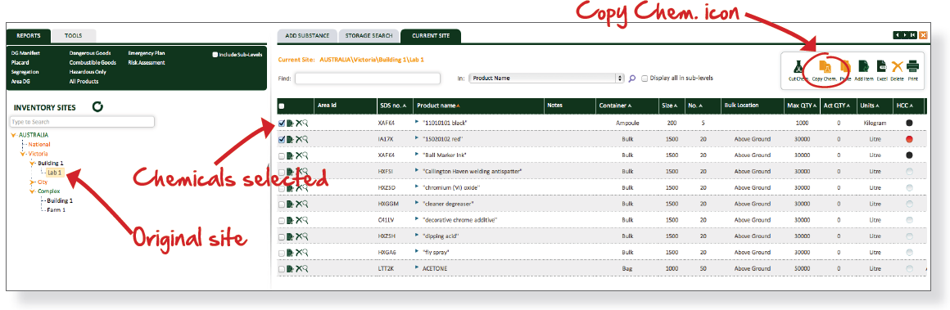
Task: Click the black HCC dot on 11010101 black row
Action: (x=909, y=123)
